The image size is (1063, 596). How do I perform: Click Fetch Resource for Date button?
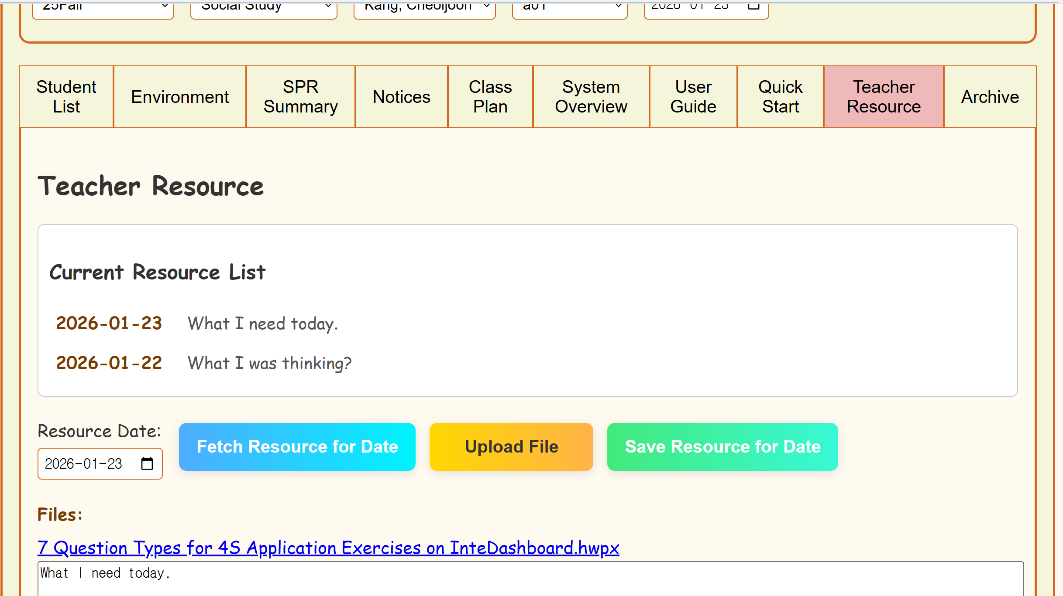click(x=297, y=447)
